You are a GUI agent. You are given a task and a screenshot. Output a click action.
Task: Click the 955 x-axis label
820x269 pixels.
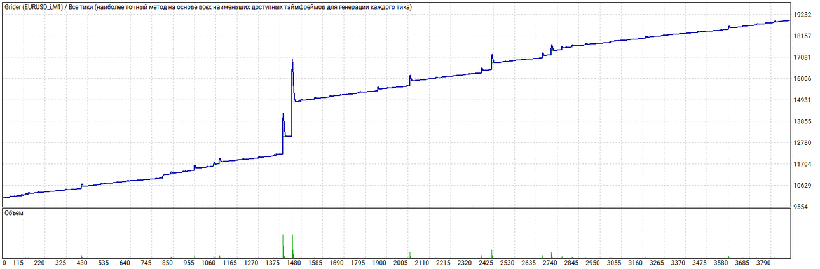pos(189,262)
